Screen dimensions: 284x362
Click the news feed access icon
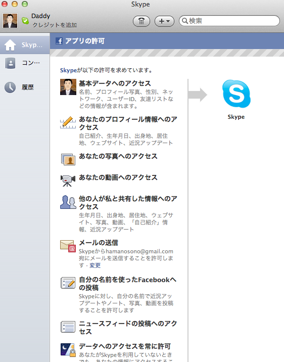click(x=68, y=327)
